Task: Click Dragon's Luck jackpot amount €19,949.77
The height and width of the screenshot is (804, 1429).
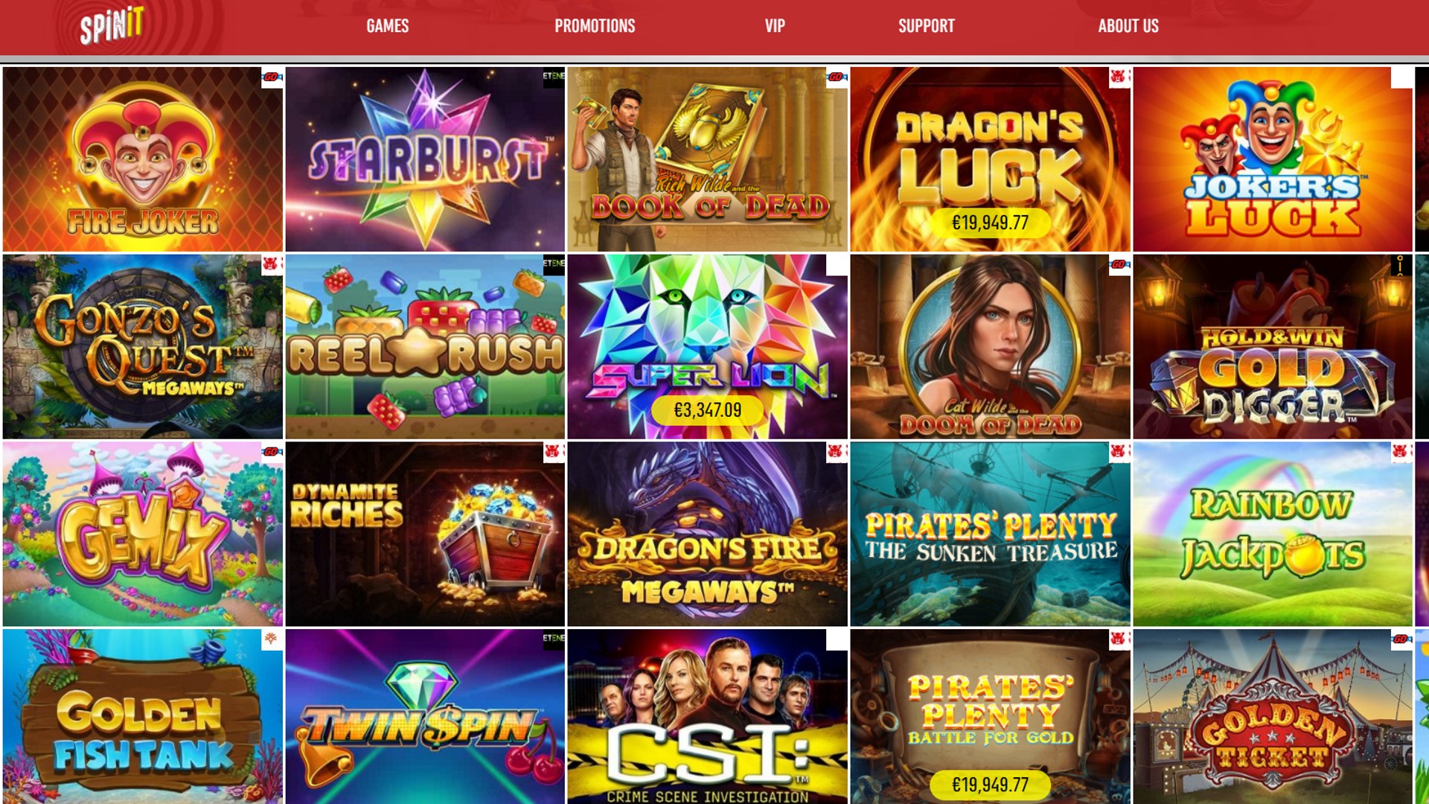Action: (x=990, y=223)
